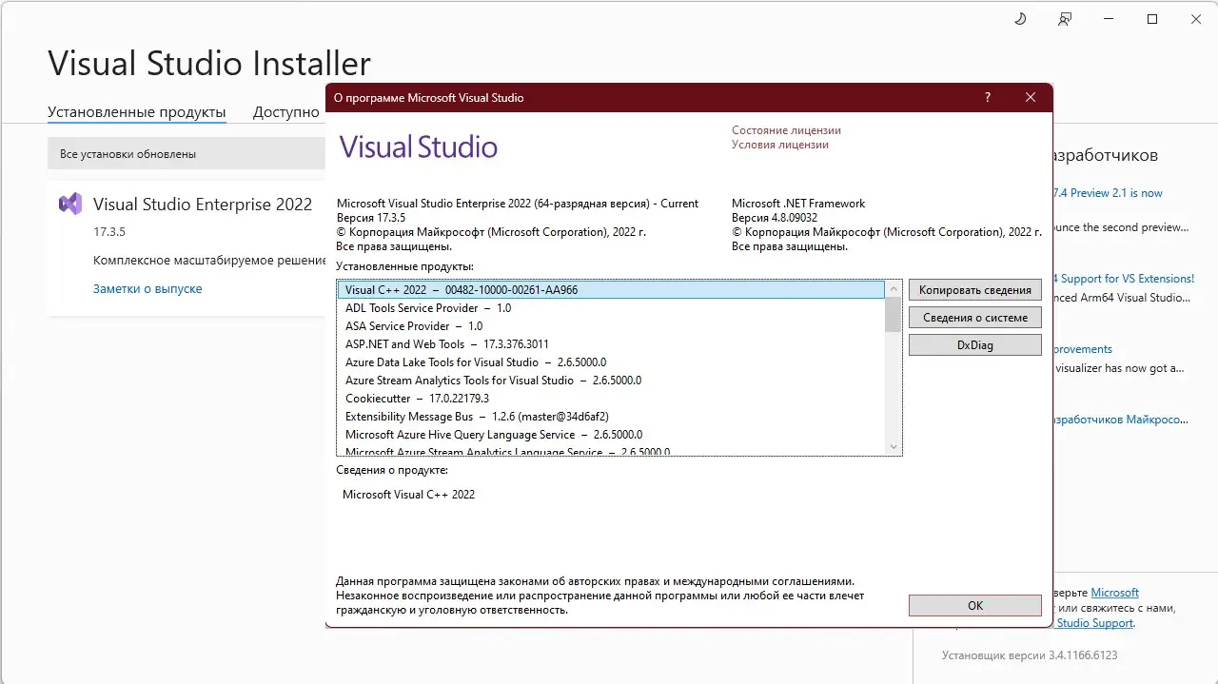The height and width of the screenshot is (684, 1218).
Task: Open Условия лицензии link
Action: (x=780, y=145)
